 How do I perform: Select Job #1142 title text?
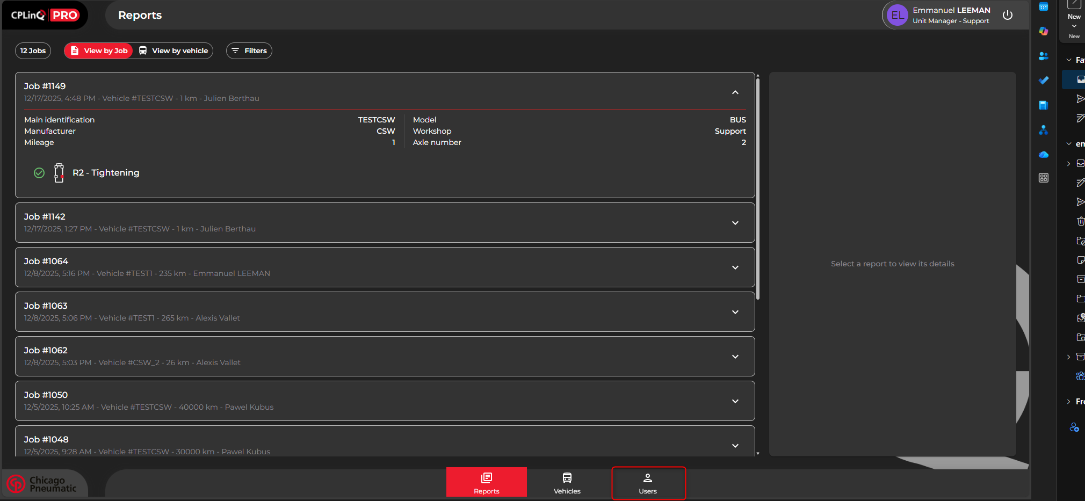click(45, 216)
